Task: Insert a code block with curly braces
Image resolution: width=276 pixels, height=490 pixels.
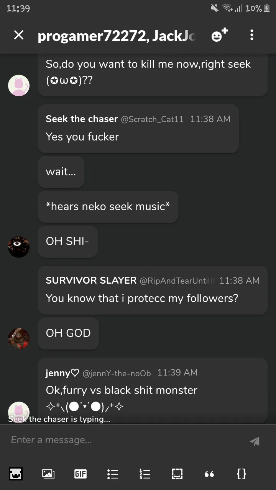Action: (x=241, y=474)
